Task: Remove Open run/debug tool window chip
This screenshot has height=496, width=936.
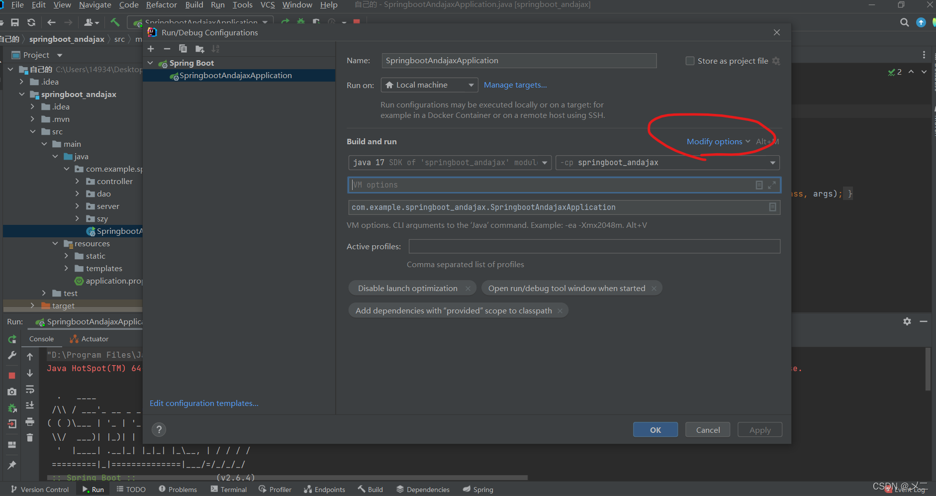Action: pyautogui.click(x=654, y=289)
